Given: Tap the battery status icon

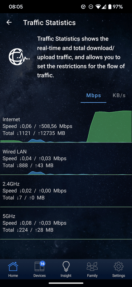Looking at the screenshot, I should point(110,7).
